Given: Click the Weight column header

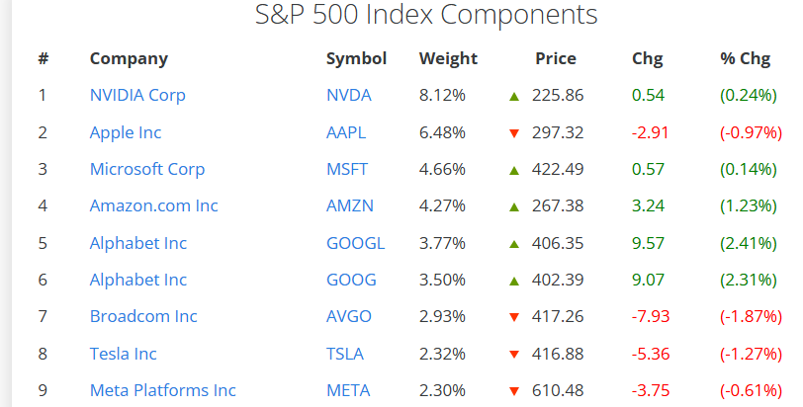Looking at the screenshot, I should pos(448,59).
